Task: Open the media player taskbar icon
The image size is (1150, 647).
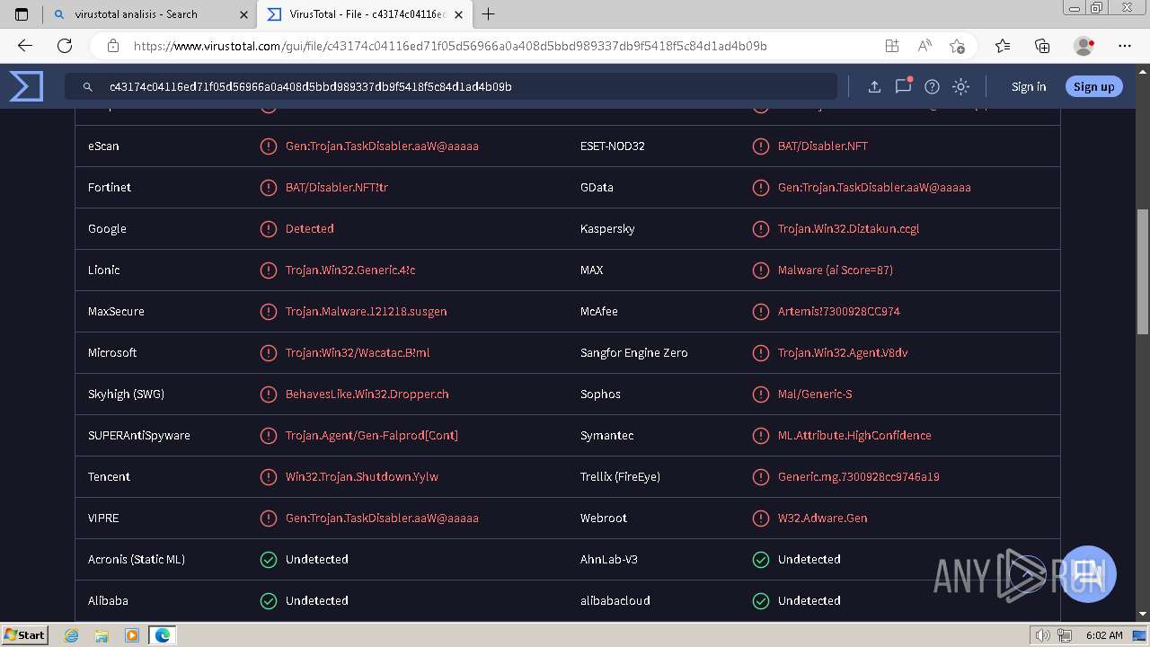Action: 132,635
